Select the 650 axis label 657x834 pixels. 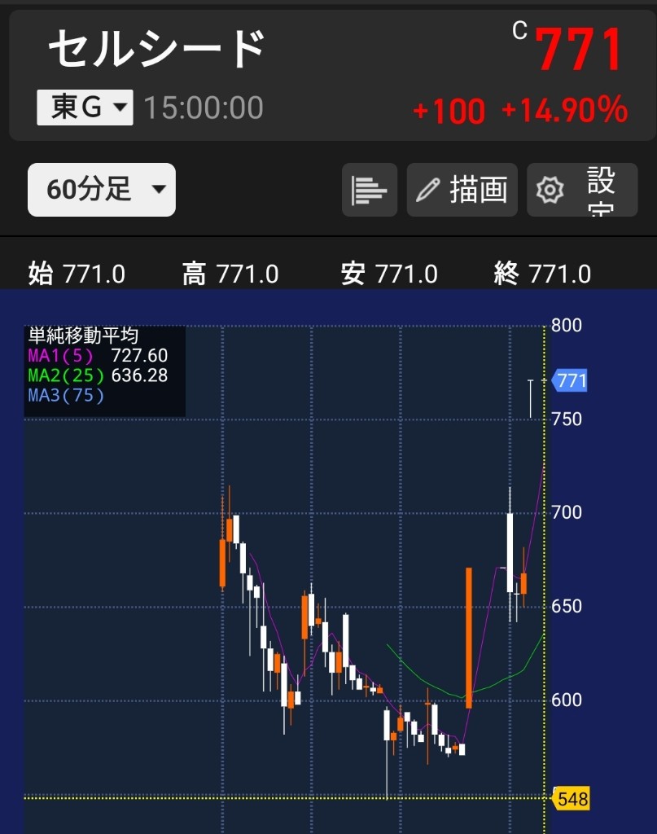pyautogui.click(x=567, y=606)
